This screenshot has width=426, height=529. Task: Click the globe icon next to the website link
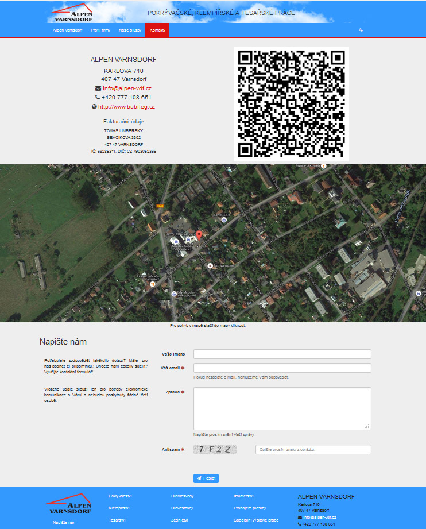tap(94, 107)
